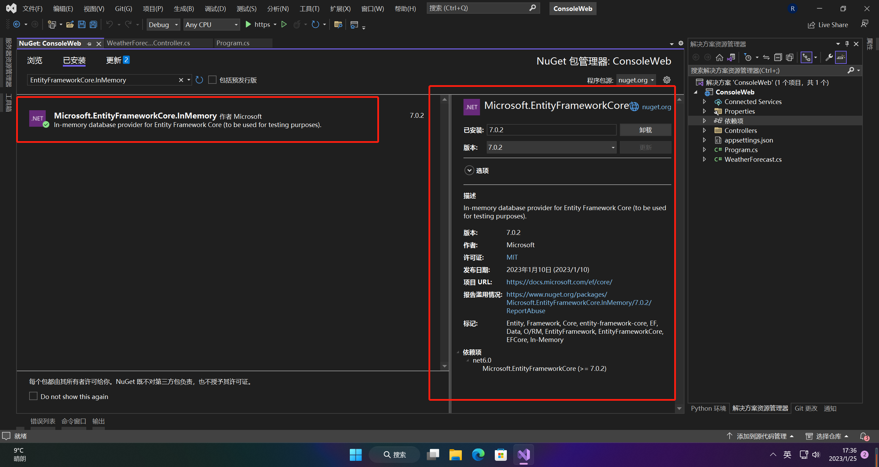Open notifications bell in status bar
Screen dimensions: 879x467
864,436
